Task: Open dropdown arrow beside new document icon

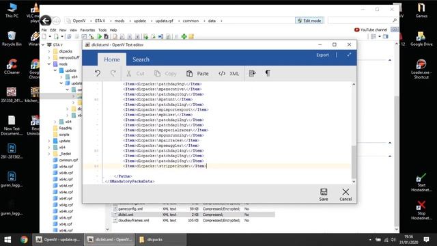Action: (x=50, y=36)
